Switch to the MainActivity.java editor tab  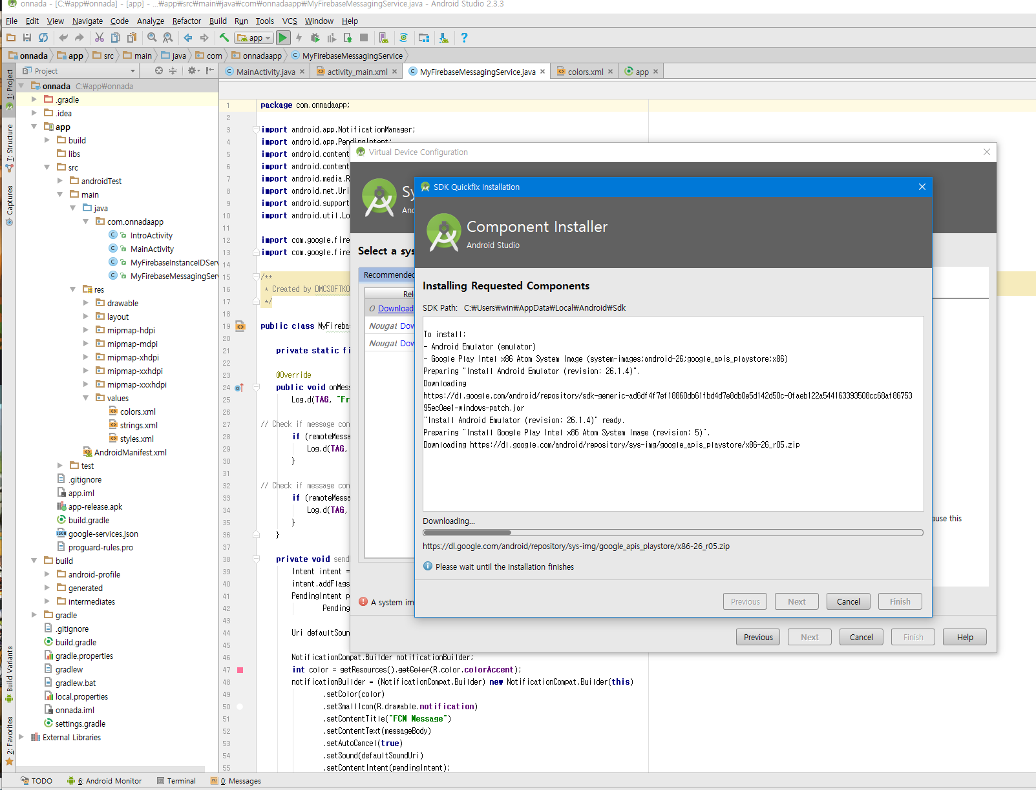tap(265, 72)
